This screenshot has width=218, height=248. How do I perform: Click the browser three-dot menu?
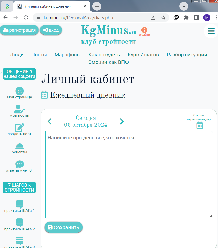[x=216, y=18]
